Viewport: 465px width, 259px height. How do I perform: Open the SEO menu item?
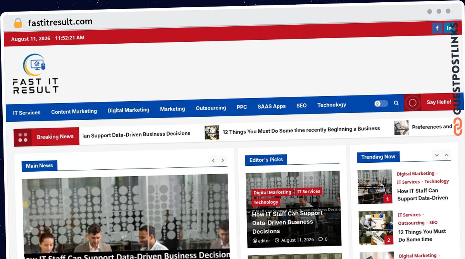pyautogui.click(x=301, y=106)
